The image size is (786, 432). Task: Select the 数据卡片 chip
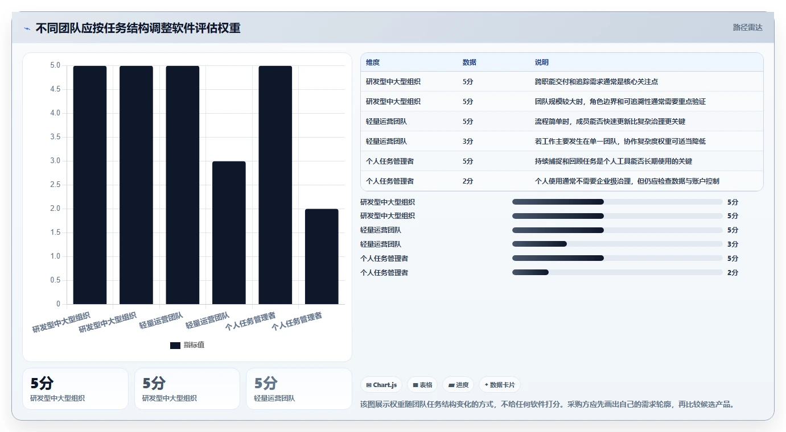[x=500, y=385]
